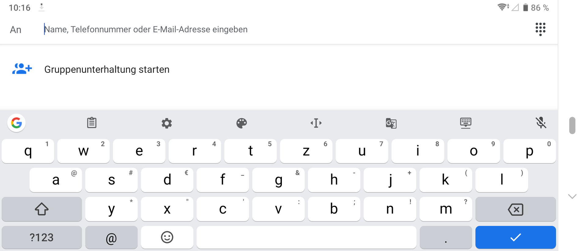Toggle the muted microphone voice input
The width and height of the screenshot is (587, 251).
point(541,123)
